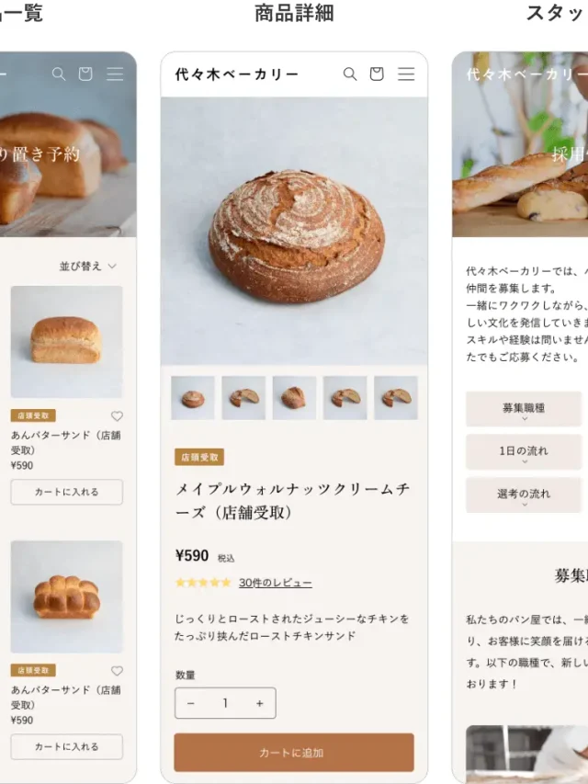Open the 並び替え sort dropdown
Screen dimensions: 588x784
tap(88, 266)
